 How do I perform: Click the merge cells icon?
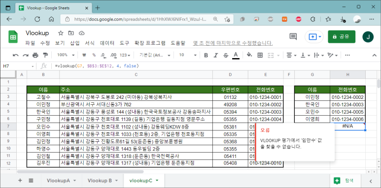[x=271, y=55]
